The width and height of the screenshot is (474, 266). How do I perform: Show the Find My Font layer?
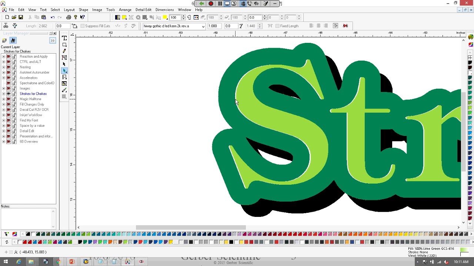(9, 120)
